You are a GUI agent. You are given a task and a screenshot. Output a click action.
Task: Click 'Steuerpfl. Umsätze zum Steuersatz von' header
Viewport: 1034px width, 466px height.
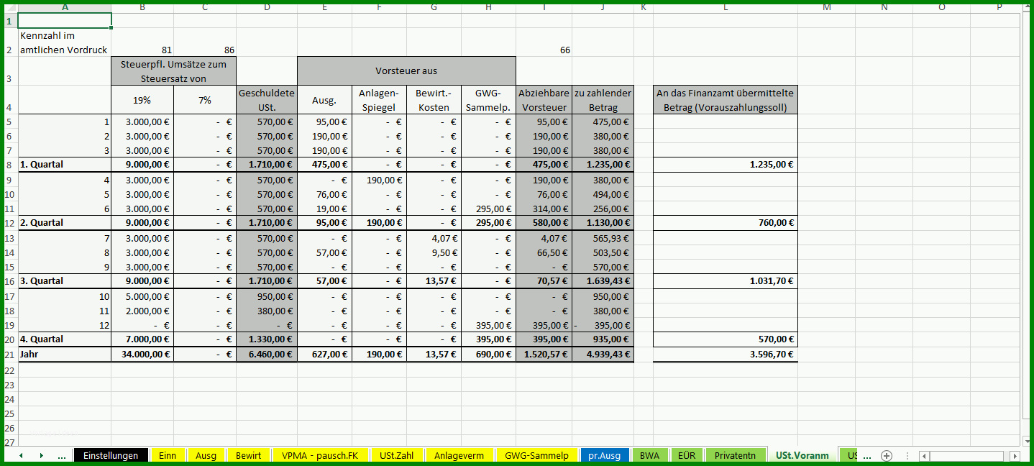coord(174,71)
